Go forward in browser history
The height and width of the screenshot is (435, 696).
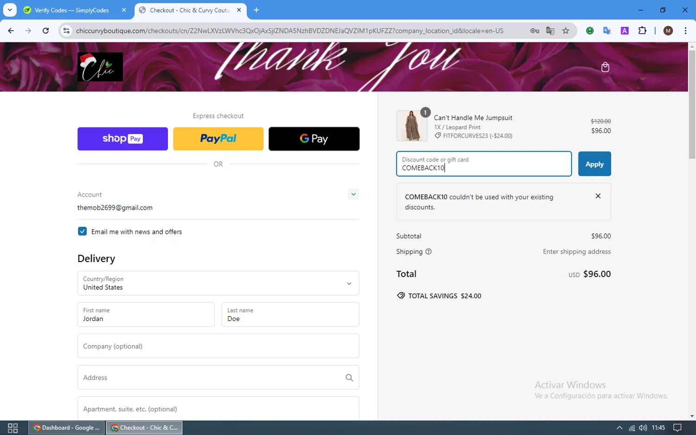tap(28, 31)
